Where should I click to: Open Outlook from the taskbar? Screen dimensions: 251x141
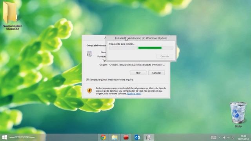point(137,137)
